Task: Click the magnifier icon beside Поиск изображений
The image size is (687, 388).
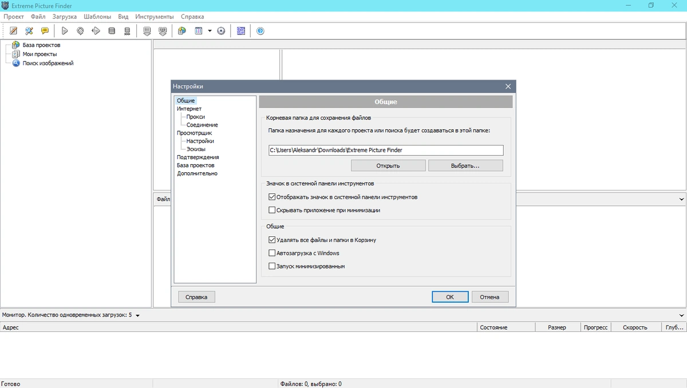Action: (16, 63)
